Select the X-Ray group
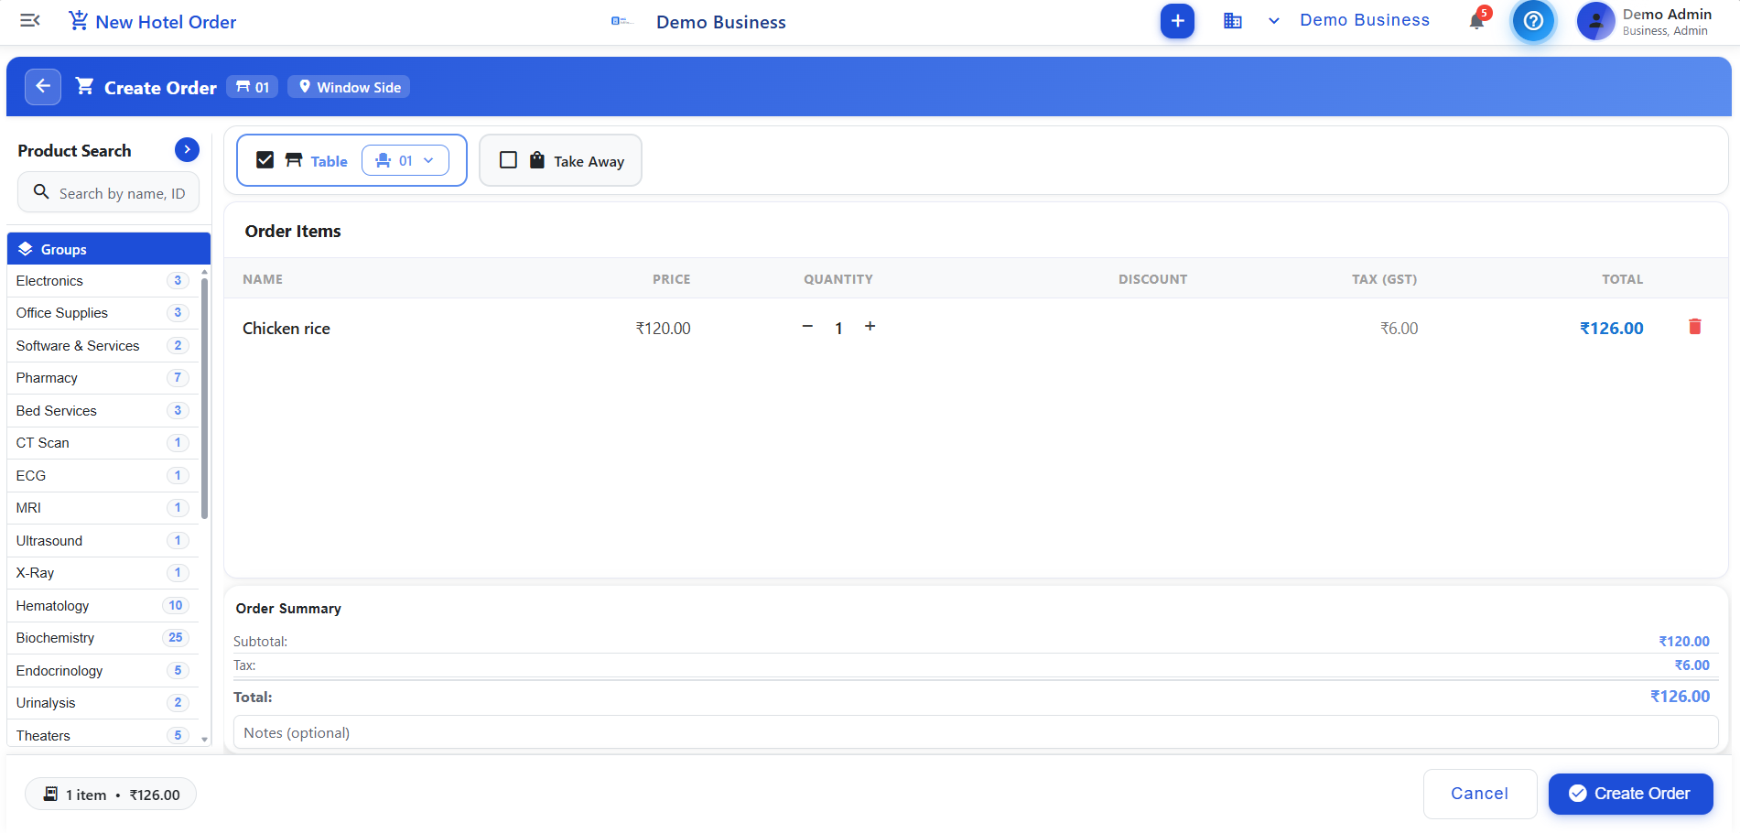 coord(103,573)
